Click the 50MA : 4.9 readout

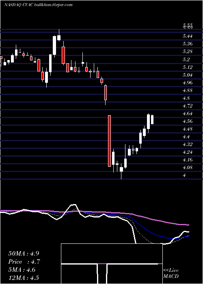[x=24, y=254]
